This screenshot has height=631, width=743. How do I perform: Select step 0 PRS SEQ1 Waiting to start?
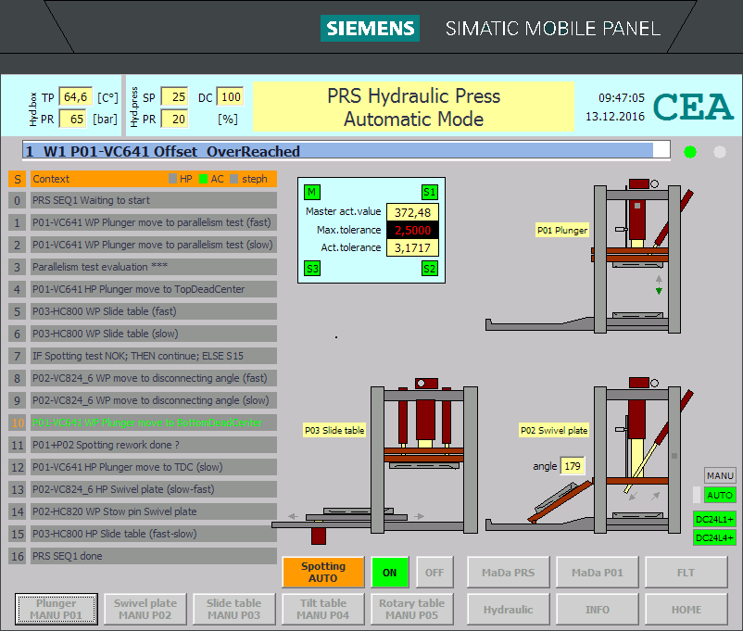[x=154, y=200]
